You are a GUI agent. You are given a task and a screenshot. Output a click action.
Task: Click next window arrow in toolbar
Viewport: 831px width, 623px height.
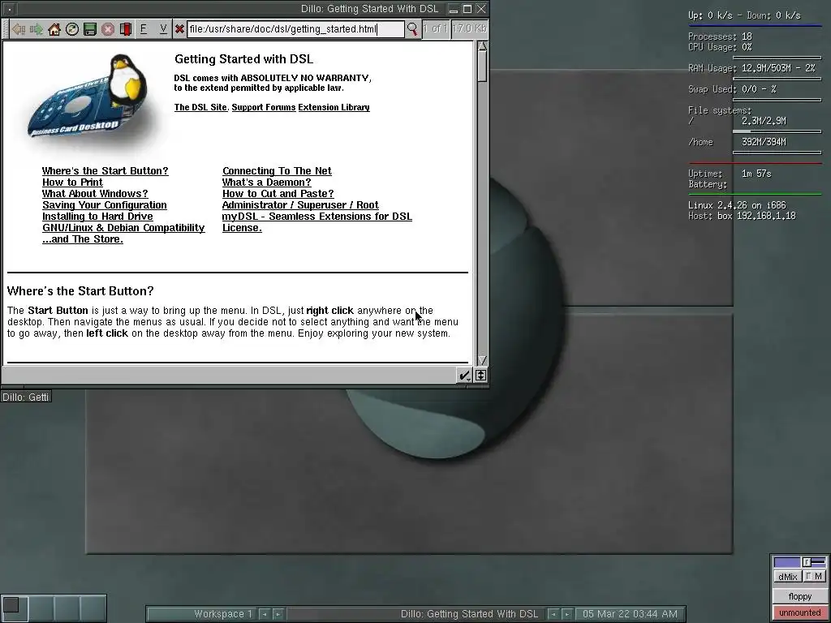point(566,615)
